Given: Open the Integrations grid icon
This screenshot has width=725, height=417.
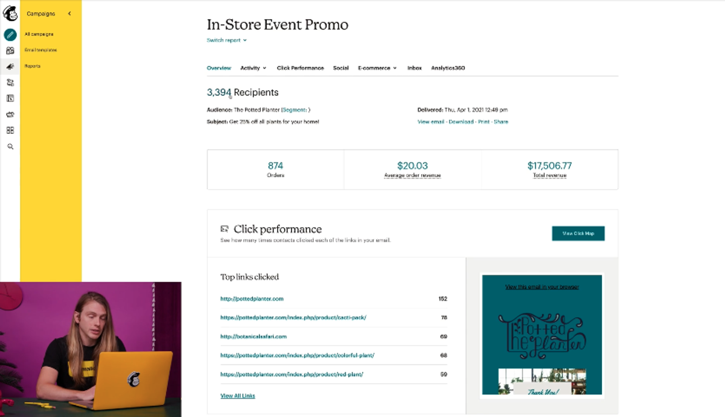Looking at the screenshot, I should coord(10,130).
